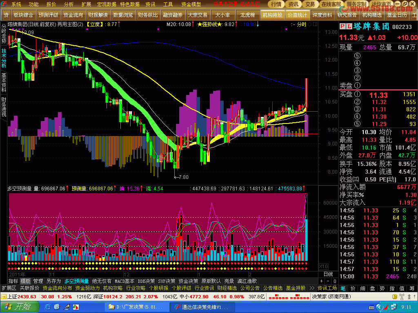Click the third quick launch icon, with the pen

click(67, 307)
